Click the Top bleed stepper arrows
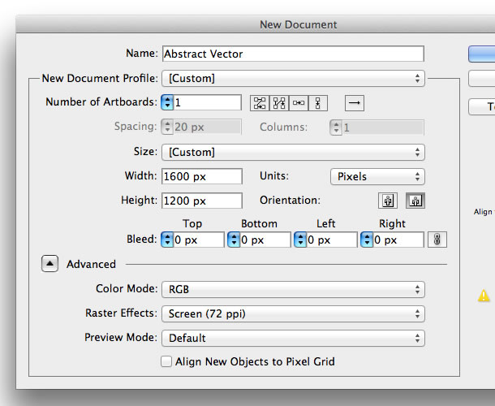Image resolution: width=495 pixels, height=406 pixels. [x=168, y=240]
